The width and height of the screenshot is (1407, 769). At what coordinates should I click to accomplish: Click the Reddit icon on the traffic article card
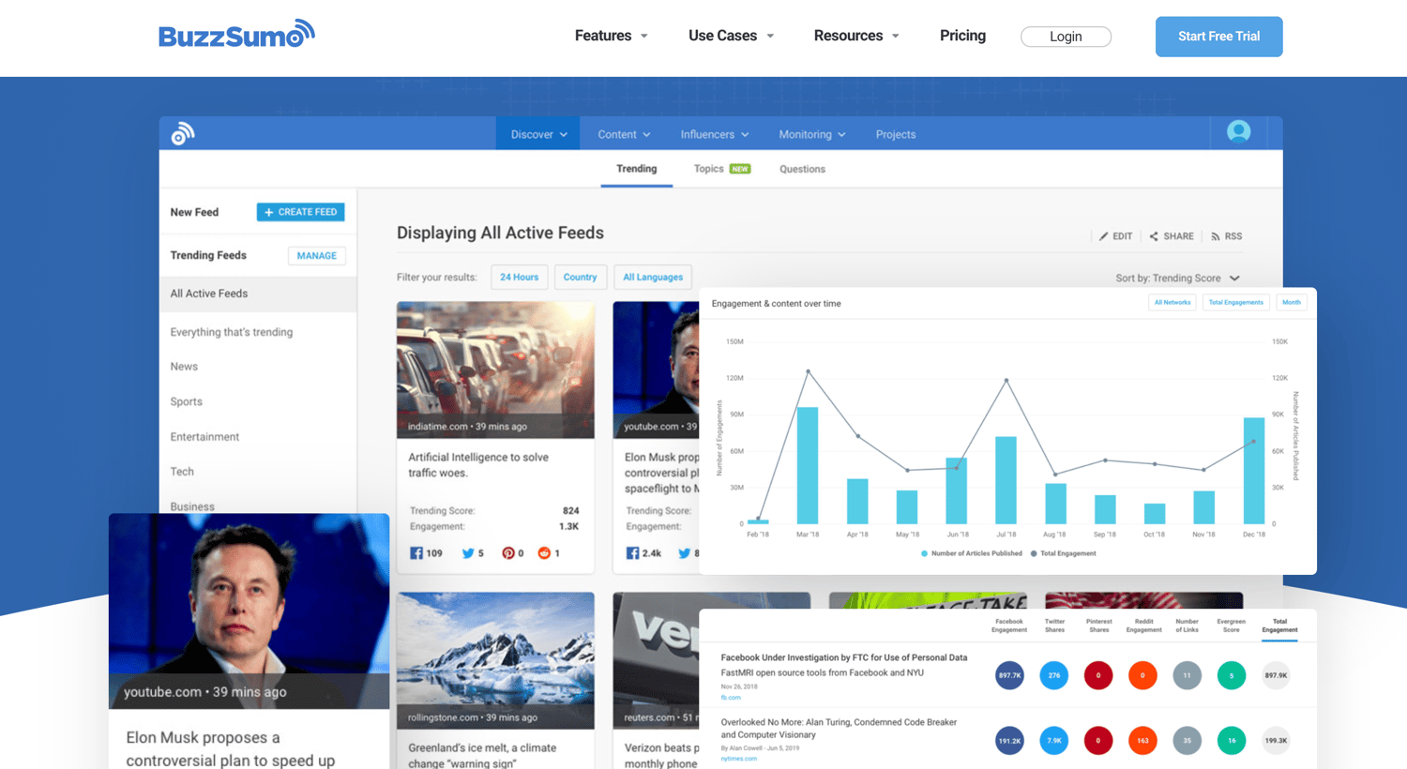coord(544,553)
